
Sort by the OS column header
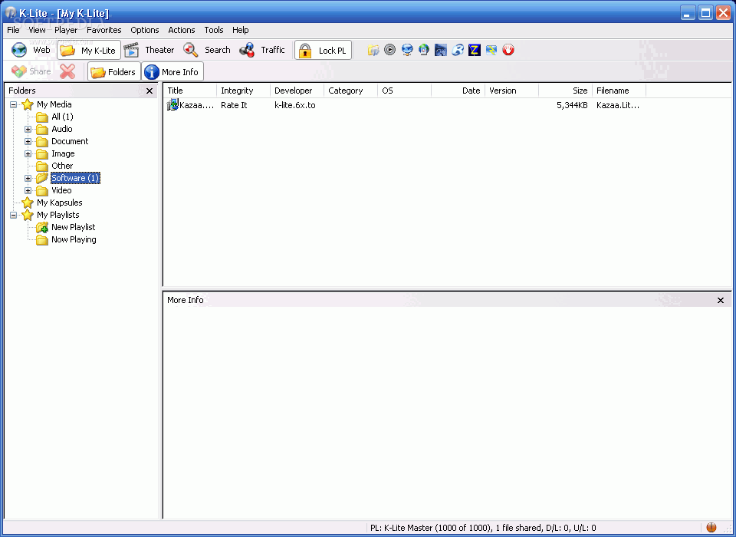(x=404, y=91)
